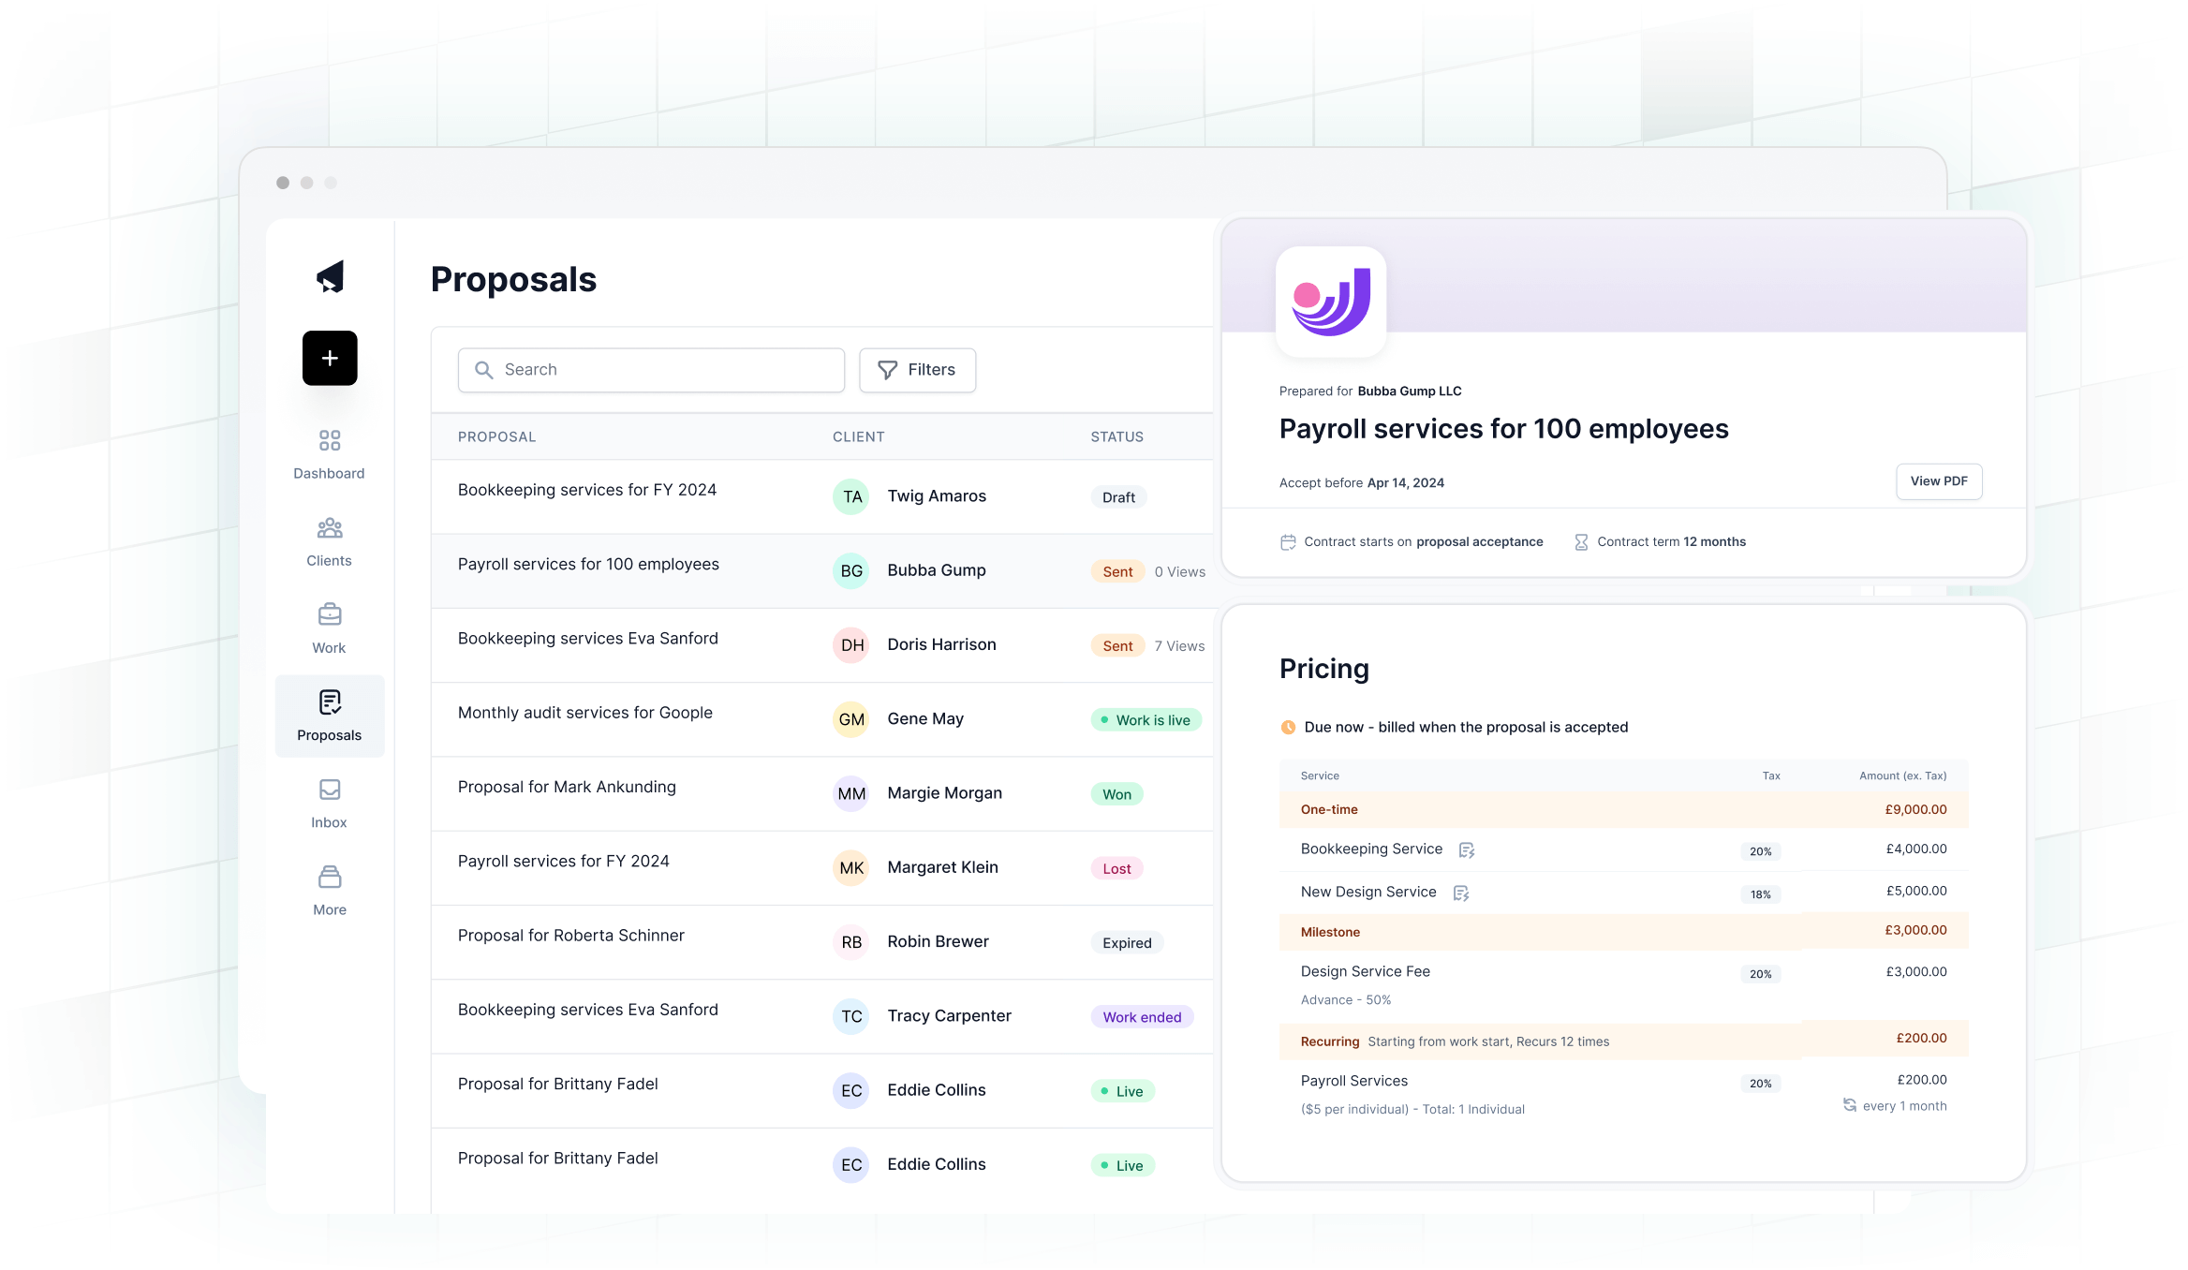Viewport: 2188px width, 1270px height.
Task: Click in the Search proposals field
Action: 651,370
